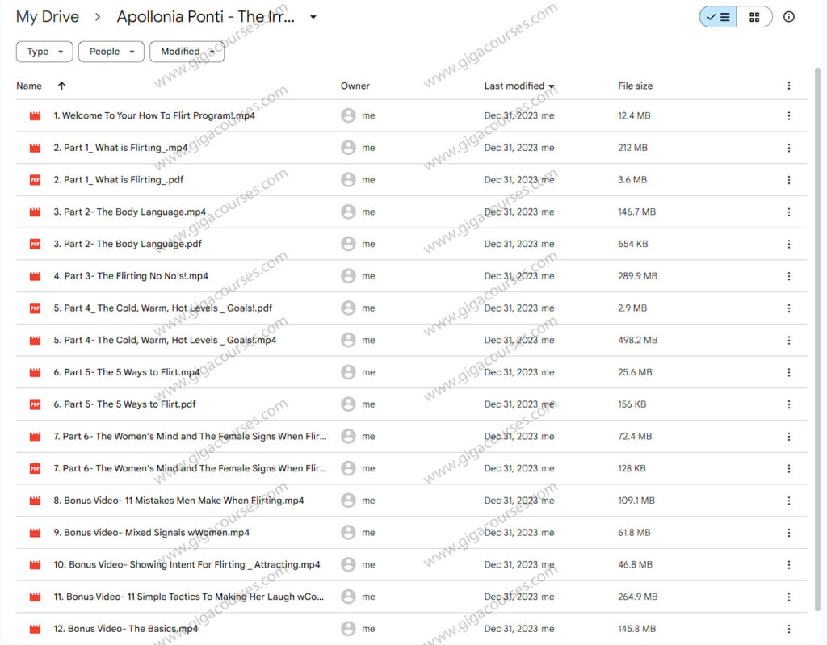
Task: Open 4. Part 3- The Flirting No No's!.mp4
Action: tap(131, 276)
